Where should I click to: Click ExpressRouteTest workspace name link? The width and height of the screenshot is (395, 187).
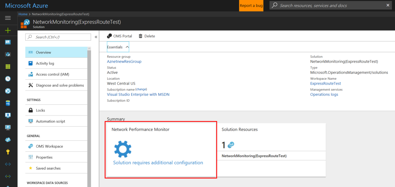tap(325, 84)
